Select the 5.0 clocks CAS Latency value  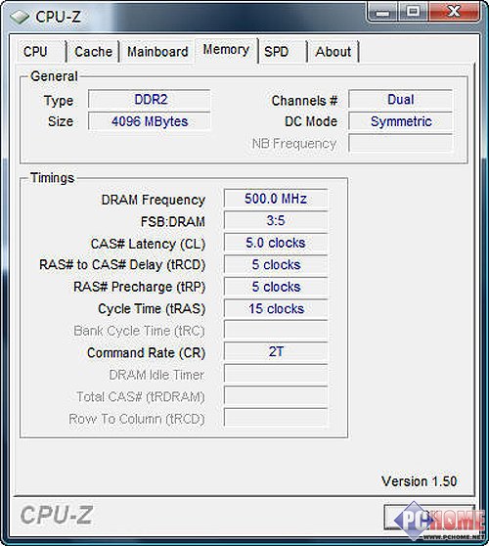coord(276,243)
